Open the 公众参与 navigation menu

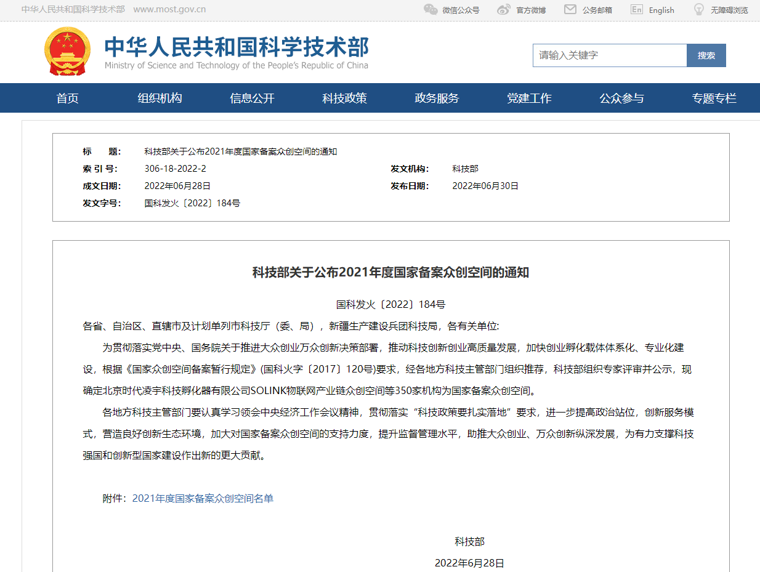pos(621,99)
